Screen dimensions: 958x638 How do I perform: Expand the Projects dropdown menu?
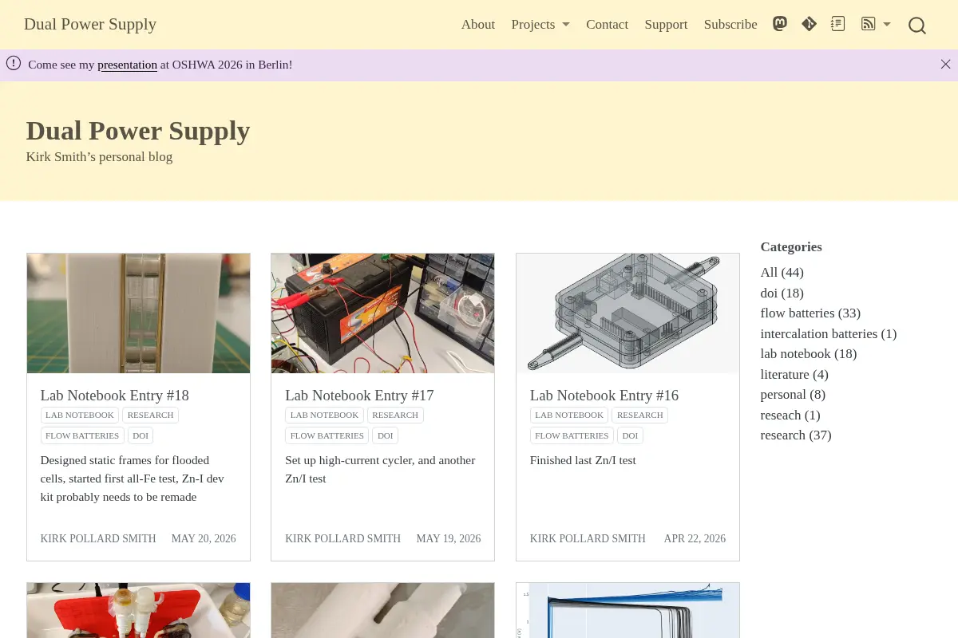point(540,25)
